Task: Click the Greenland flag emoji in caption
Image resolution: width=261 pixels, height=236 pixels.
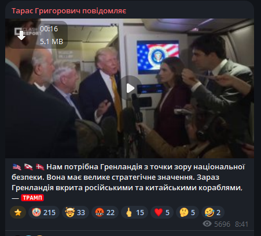Action: [x=28, y=167]
